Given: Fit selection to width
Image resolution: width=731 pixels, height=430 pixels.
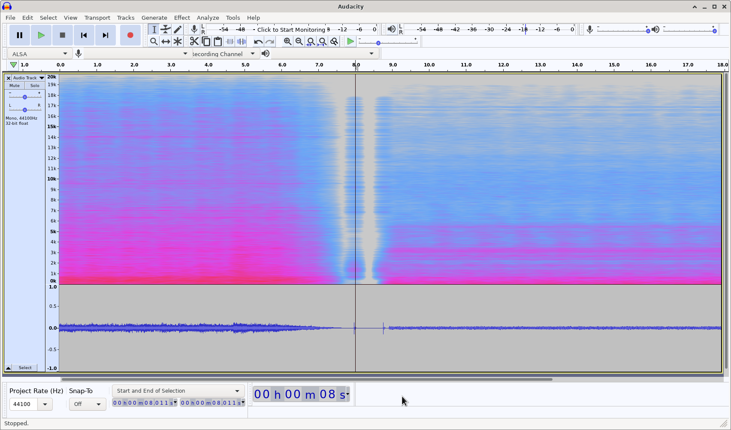Looking at the screenshot, I should (311, 42).
